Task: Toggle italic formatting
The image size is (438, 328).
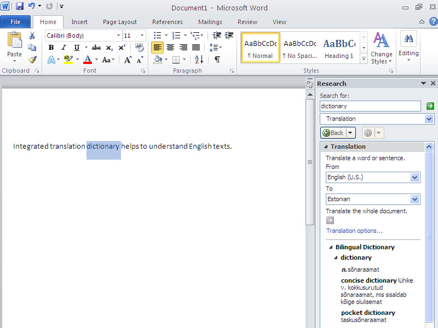Action: pos(64,48)
